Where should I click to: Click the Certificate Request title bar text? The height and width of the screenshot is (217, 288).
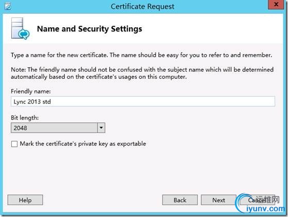click(x=142, y=7)
